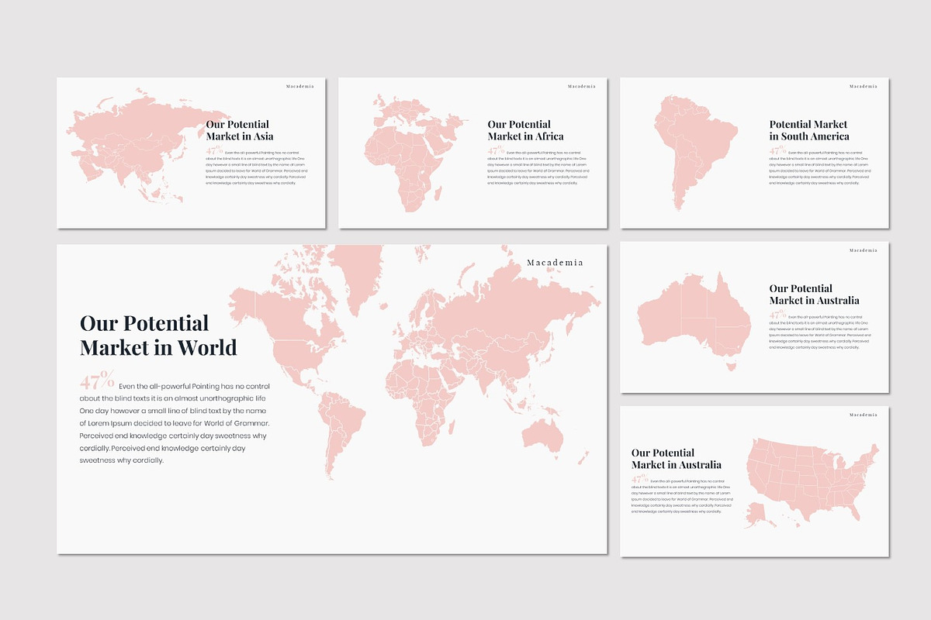Click the heading beside the United States map
This screenshot has width=931, height=620.
coord(677,459)
